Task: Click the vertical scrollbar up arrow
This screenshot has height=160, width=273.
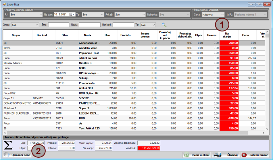Action: coord(267,32)
